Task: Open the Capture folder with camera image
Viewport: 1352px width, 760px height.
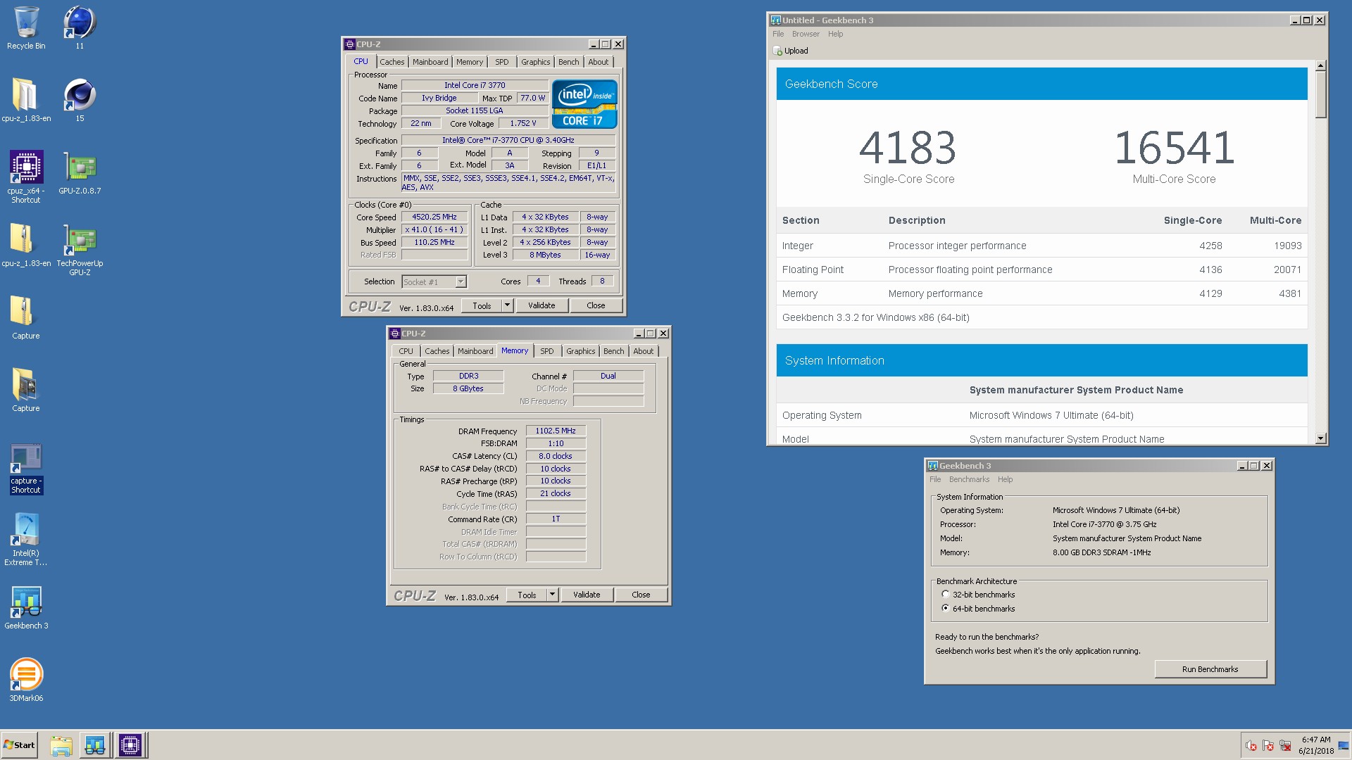Action: tap(26, 390)
